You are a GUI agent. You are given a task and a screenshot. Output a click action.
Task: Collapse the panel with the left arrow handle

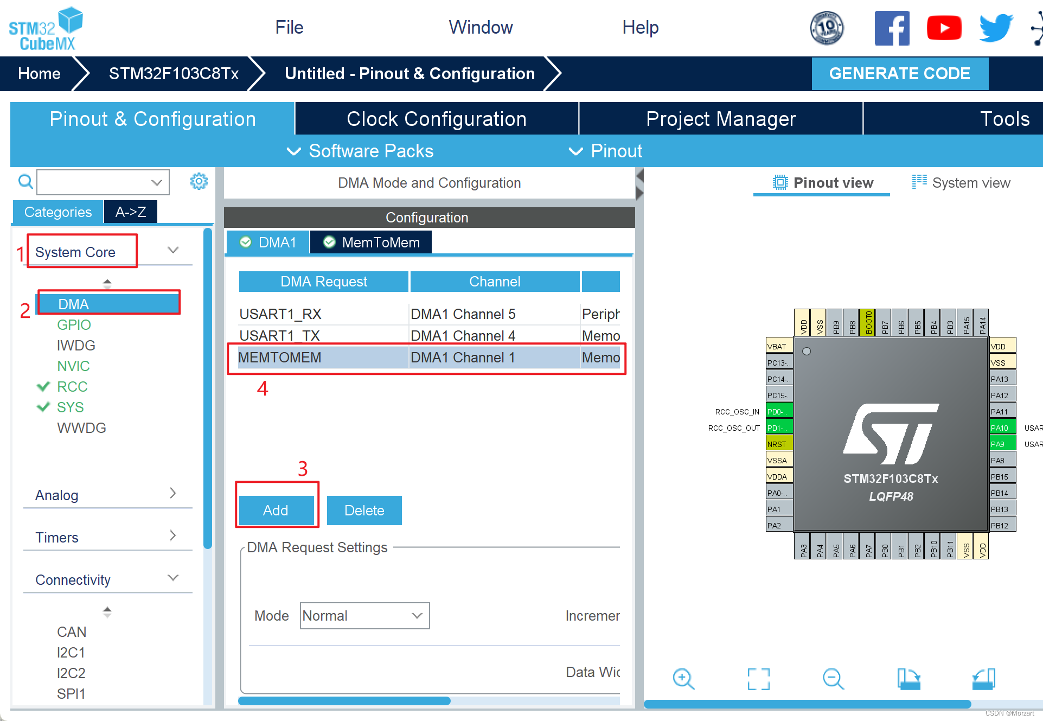(x=639, y=176)
